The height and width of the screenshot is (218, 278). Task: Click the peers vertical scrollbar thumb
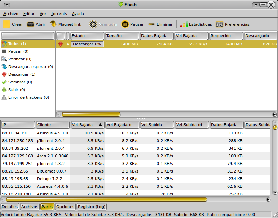[x=275, y=127]
